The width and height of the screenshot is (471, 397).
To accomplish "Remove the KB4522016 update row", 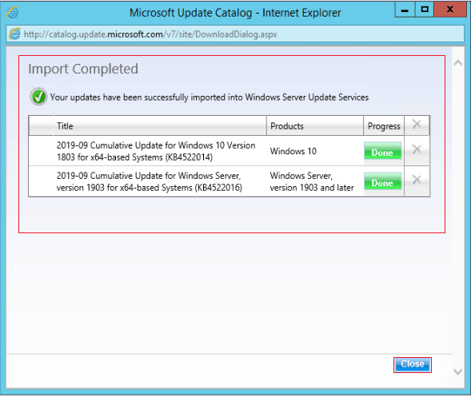I will coord(417,180).
